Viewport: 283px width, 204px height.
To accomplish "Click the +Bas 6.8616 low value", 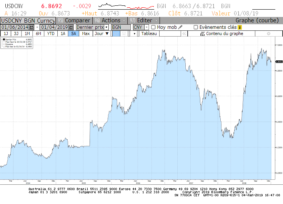I will pos(142,13).
